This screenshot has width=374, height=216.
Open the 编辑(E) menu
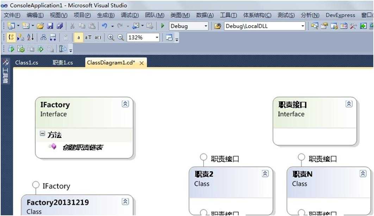point(35,15)
